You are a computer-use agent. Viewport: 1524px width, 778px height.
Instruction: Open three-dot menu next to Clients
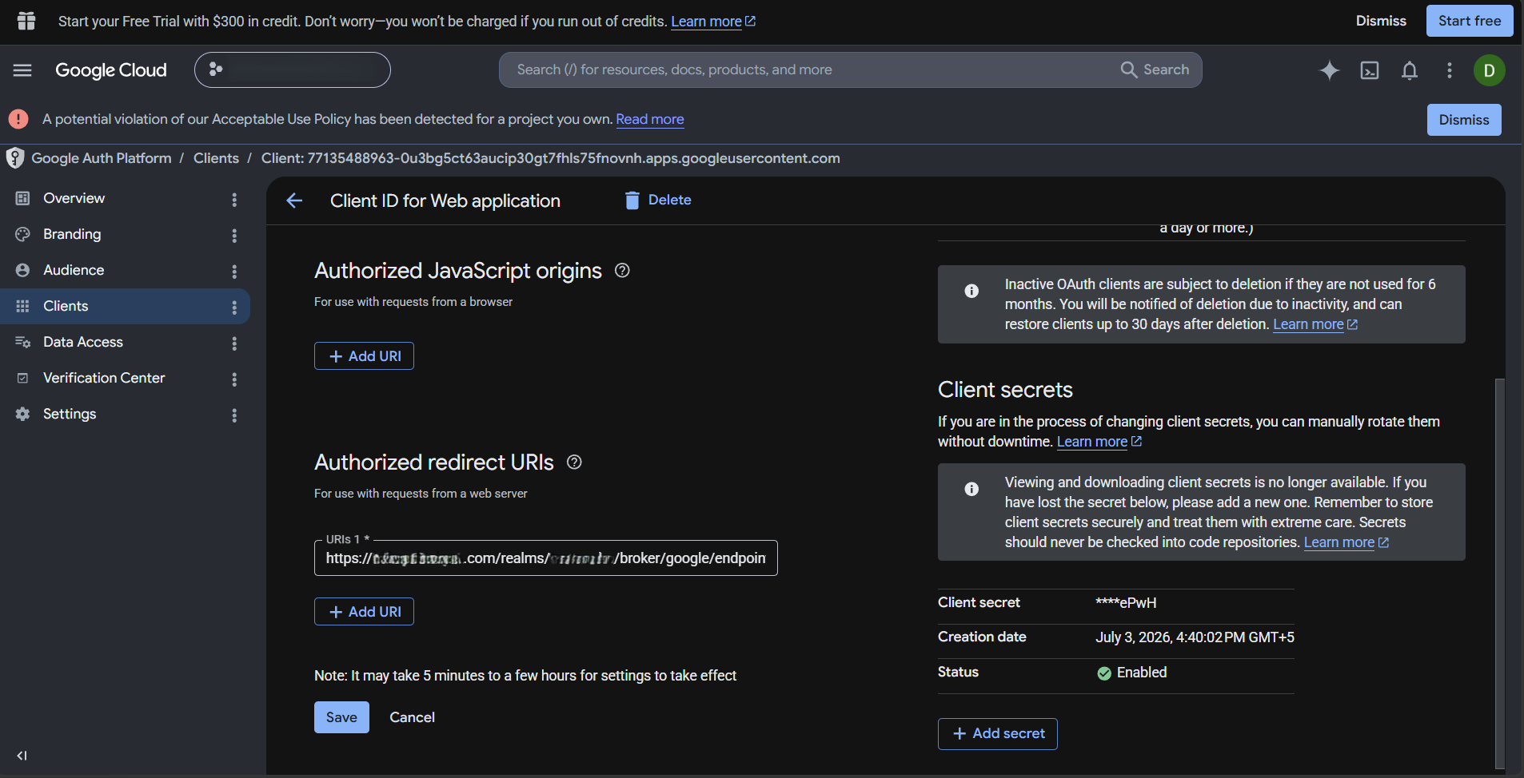(x=234, y=308)
